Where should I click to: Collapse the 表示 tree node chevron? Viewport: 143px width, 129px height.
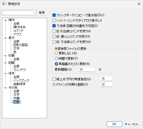(6, 38)
